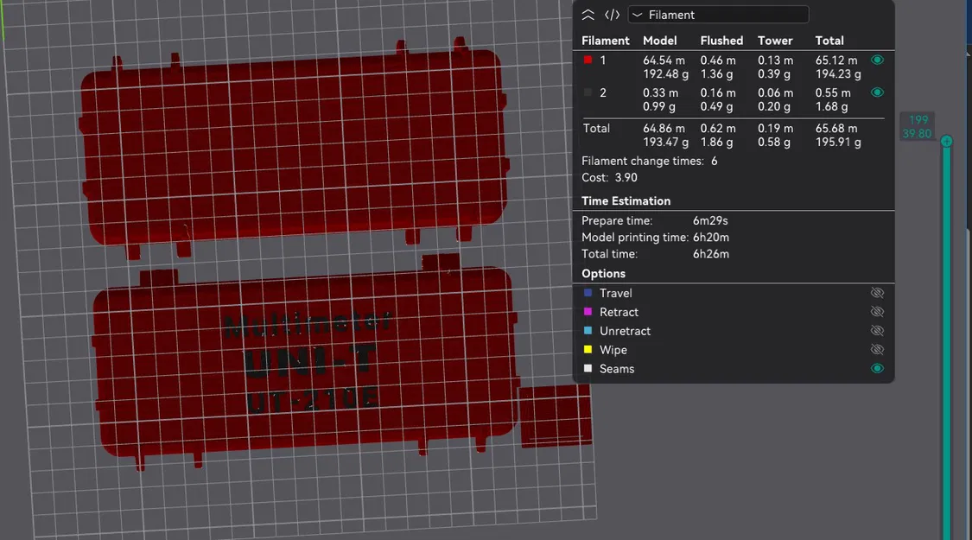Click the Flushed column header

pyautogui.click(x=721, y=41)
